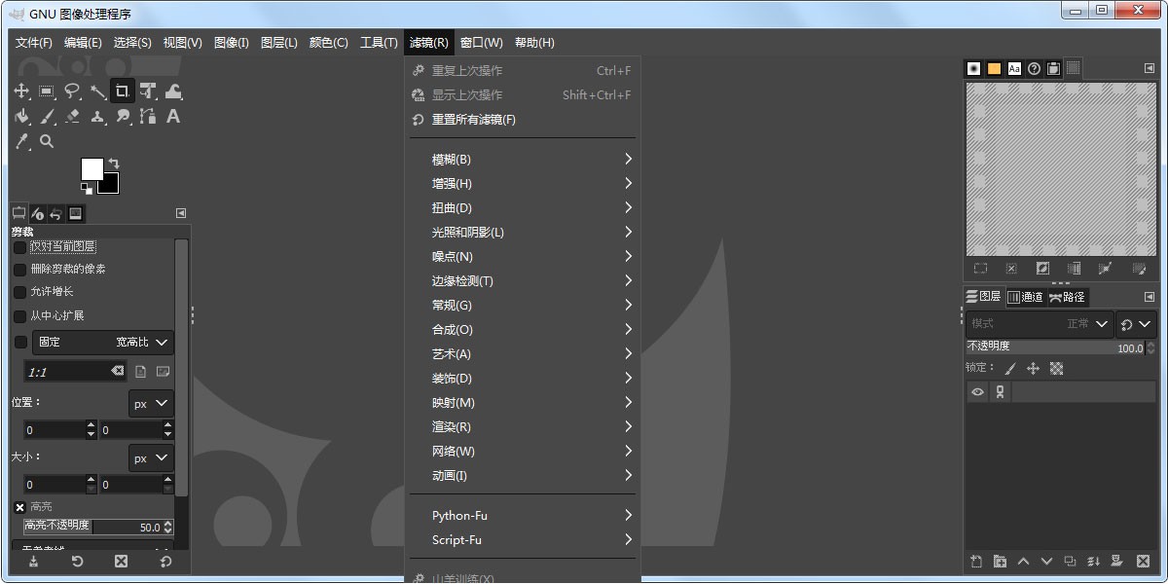Swap foreground and background colors
Viewport: 1168px width, 584px height.
click(x=114, y=165)
